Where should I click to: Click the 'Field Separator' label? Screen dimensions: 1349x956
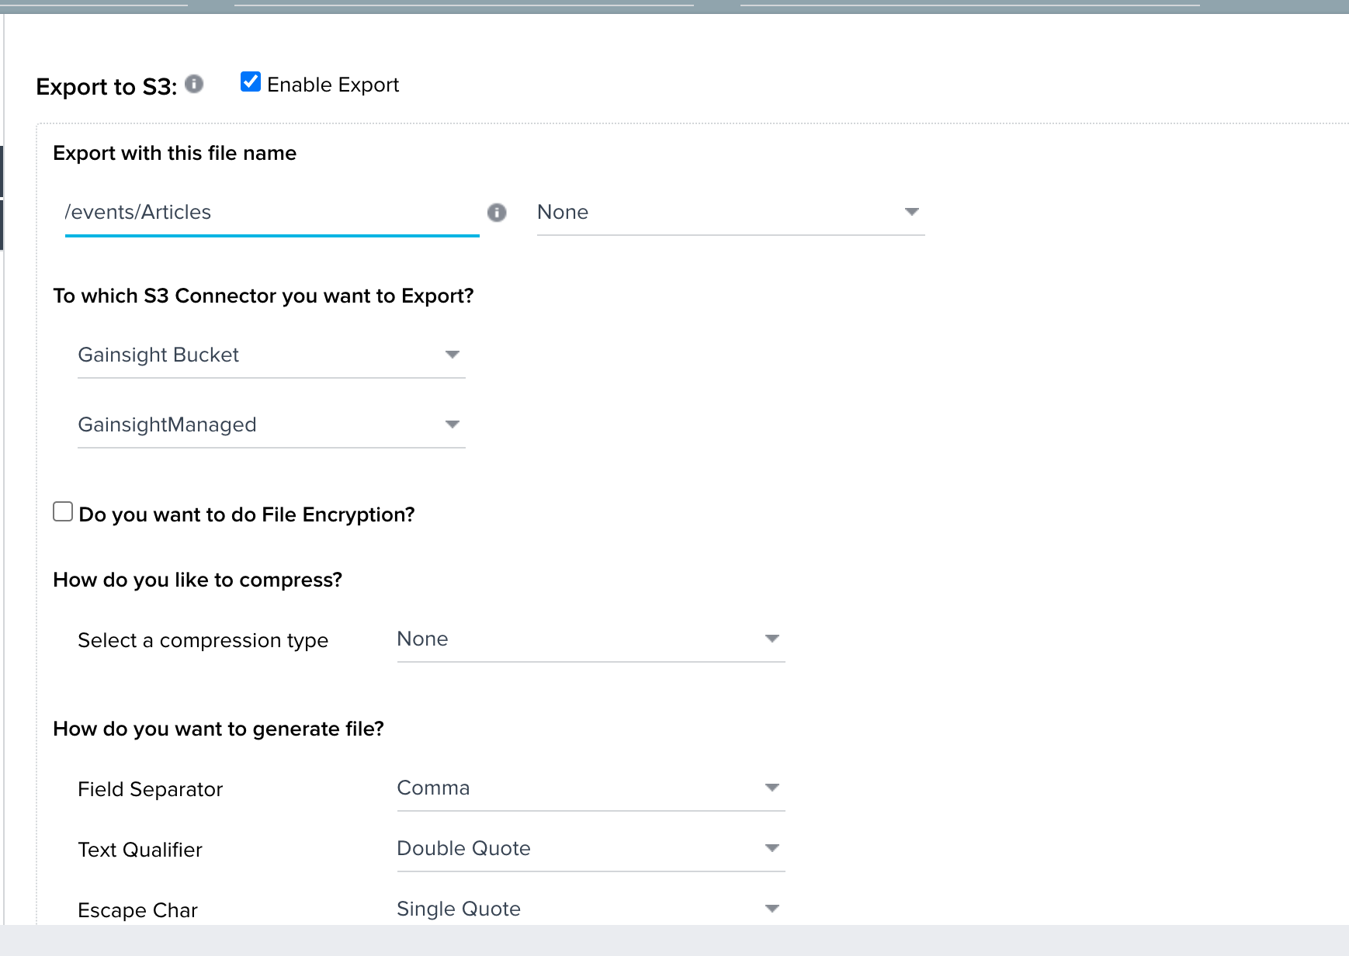coord(150,789)
